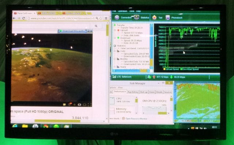This screenshot has height=145, width=234.
Task: Open HP icon in the taskbar
Action: (35, 126)
